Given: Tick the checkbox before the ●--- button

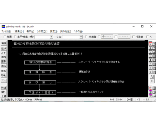Looking at the screenshot, I should [x=99, y=37].
